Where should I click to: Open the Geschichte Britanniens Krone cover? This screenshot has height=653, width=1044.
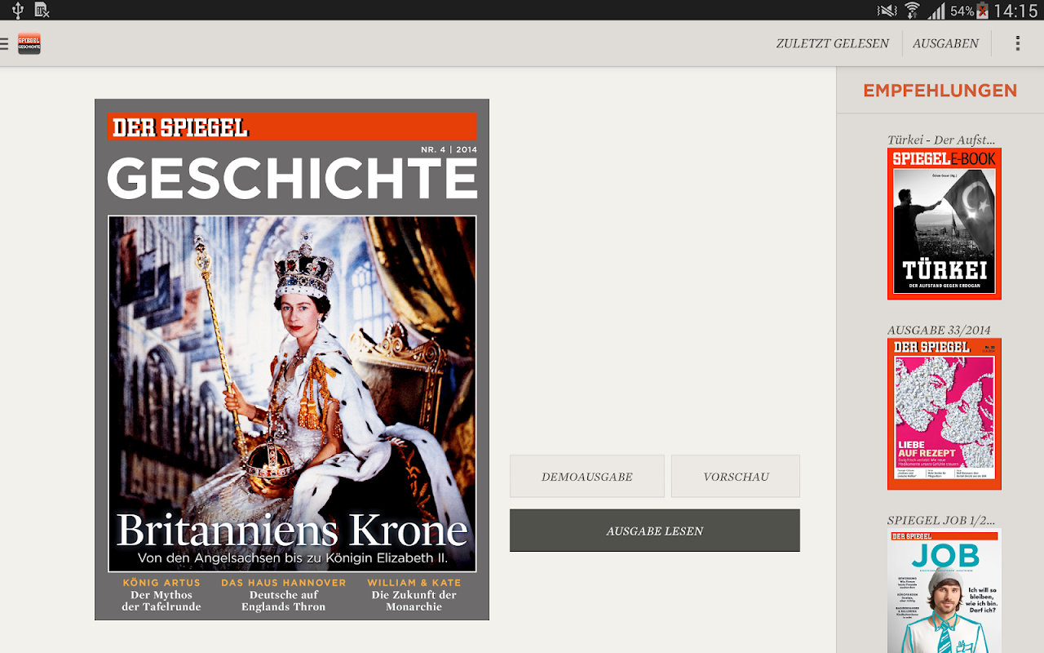[x=292, y=359]
